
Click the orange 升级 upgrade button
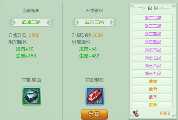click(94, 114)
